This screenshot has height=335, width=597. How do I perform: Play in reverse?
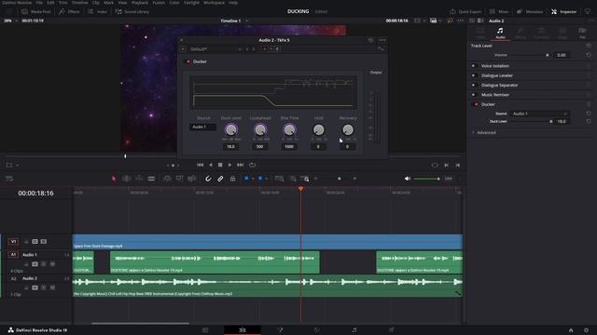click(211, 166)
